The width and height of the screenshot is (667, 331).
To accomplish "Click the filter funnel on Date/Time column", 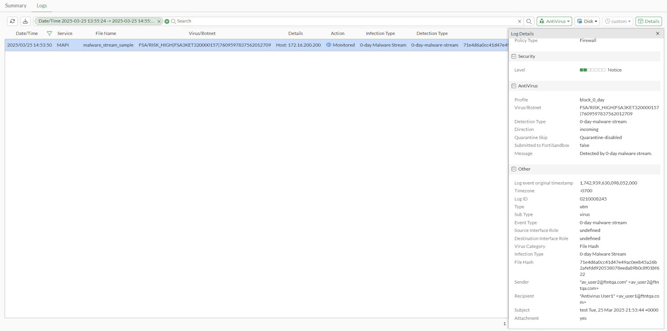I will point(49,33).
